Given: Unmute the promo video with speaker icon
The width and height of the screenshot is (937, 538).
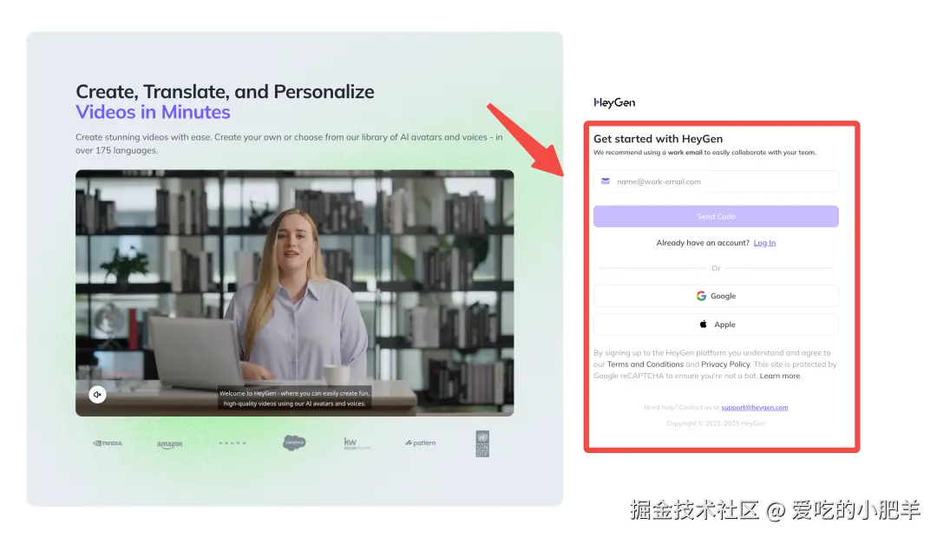Looking at the screenshot, I should [x=97, y=395].
